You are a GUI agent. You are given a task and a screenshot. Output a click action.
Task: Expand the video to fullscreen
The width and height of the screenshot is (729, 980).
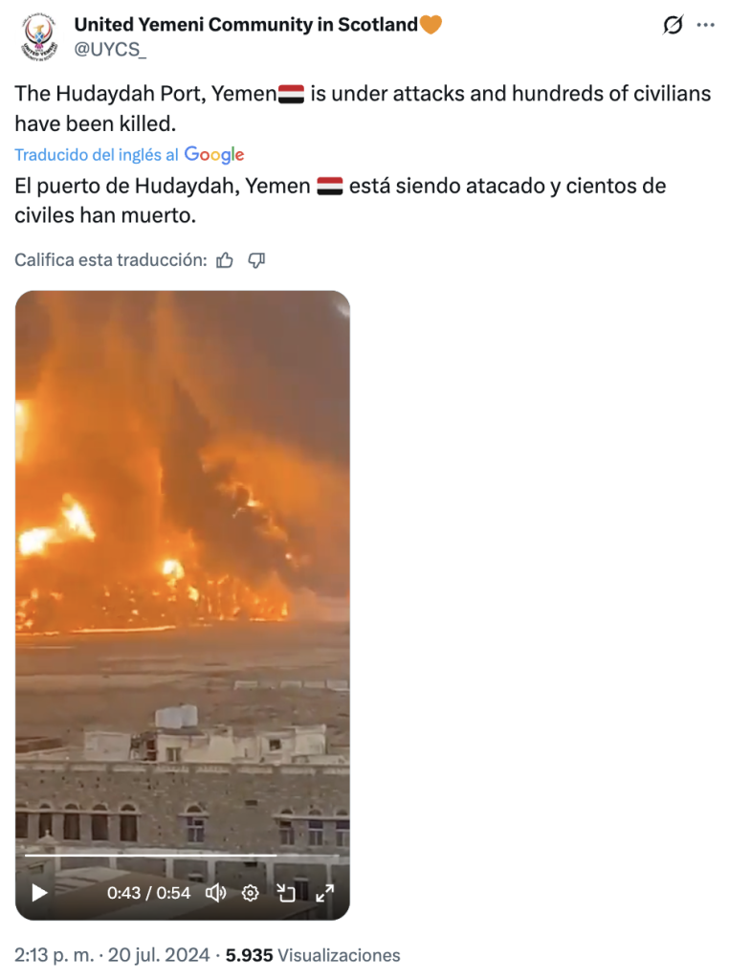(x=324, y=893)
